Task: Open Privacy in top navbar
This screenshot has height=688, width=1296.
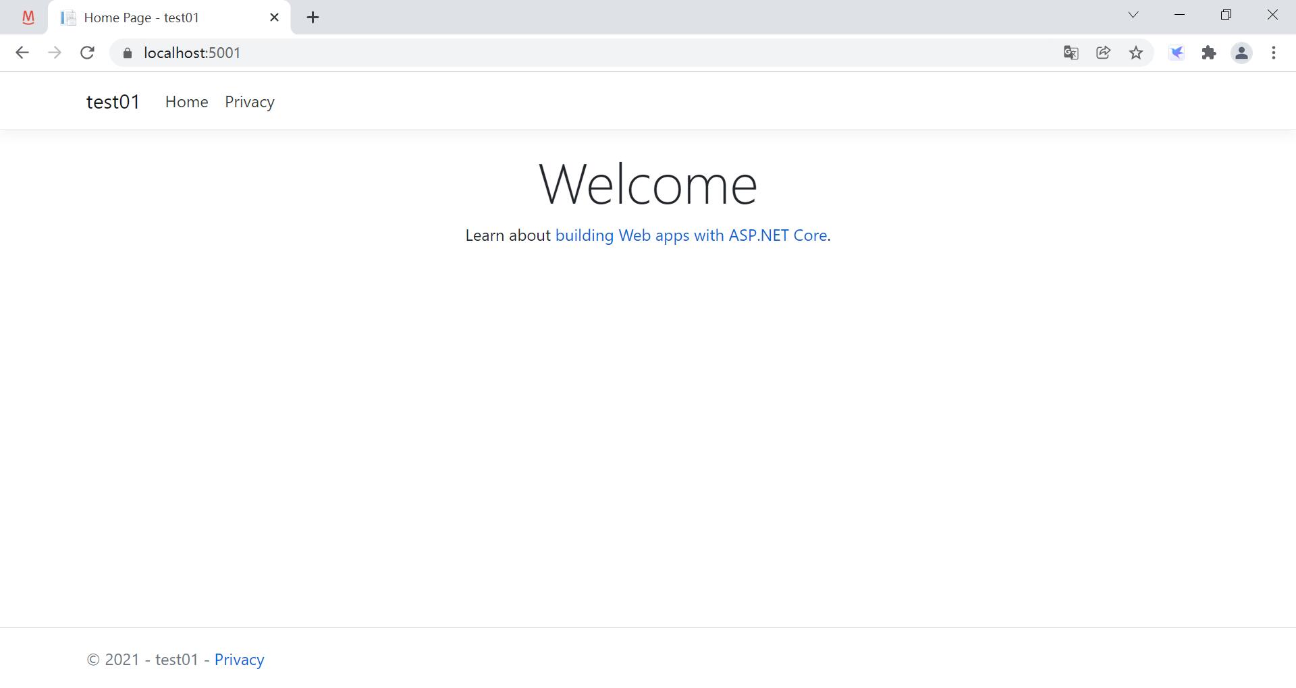Action: [250, 102]
